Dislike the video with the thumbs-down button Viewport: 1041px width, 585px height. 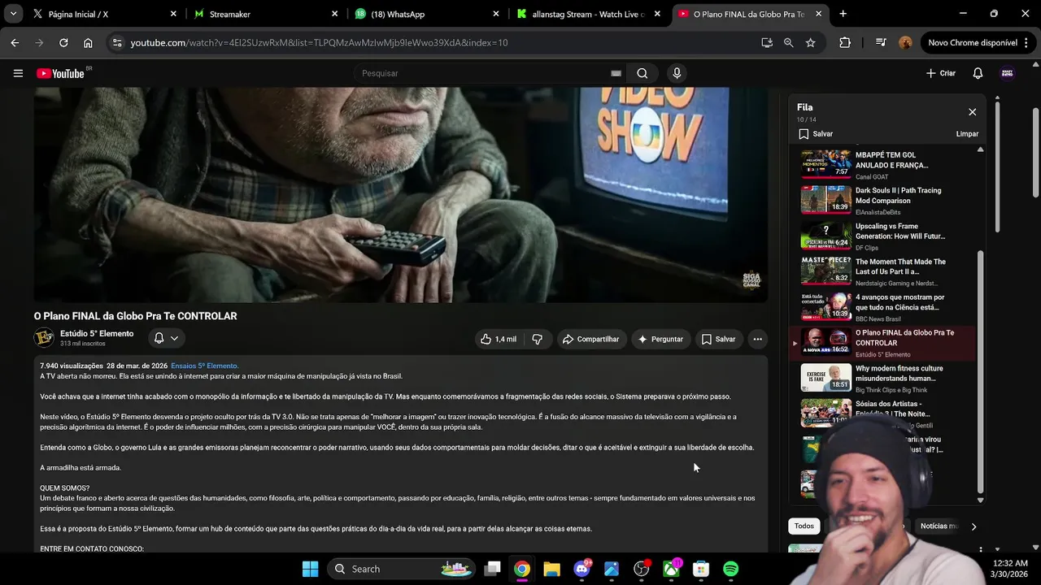(x=537, y=339)
